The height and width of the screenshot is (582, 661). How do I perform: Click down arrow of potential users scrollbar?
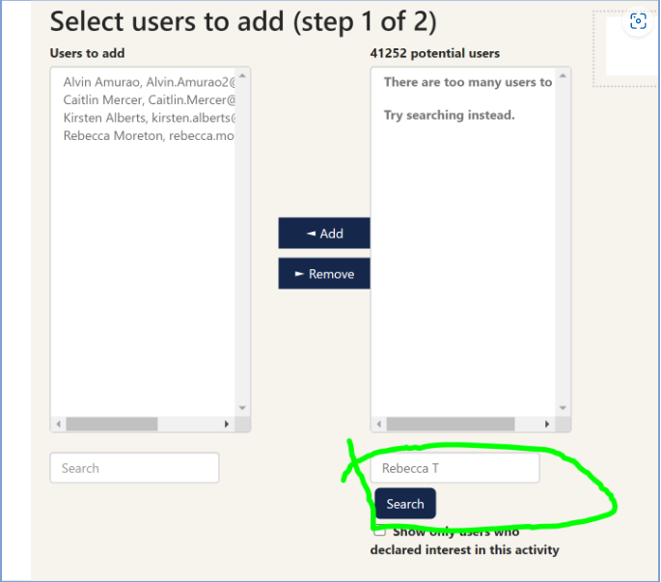coord(564,408)
